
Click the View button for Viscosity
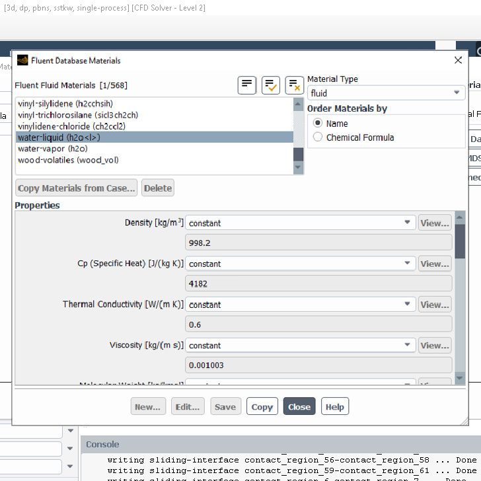click(x=435, y=345)
